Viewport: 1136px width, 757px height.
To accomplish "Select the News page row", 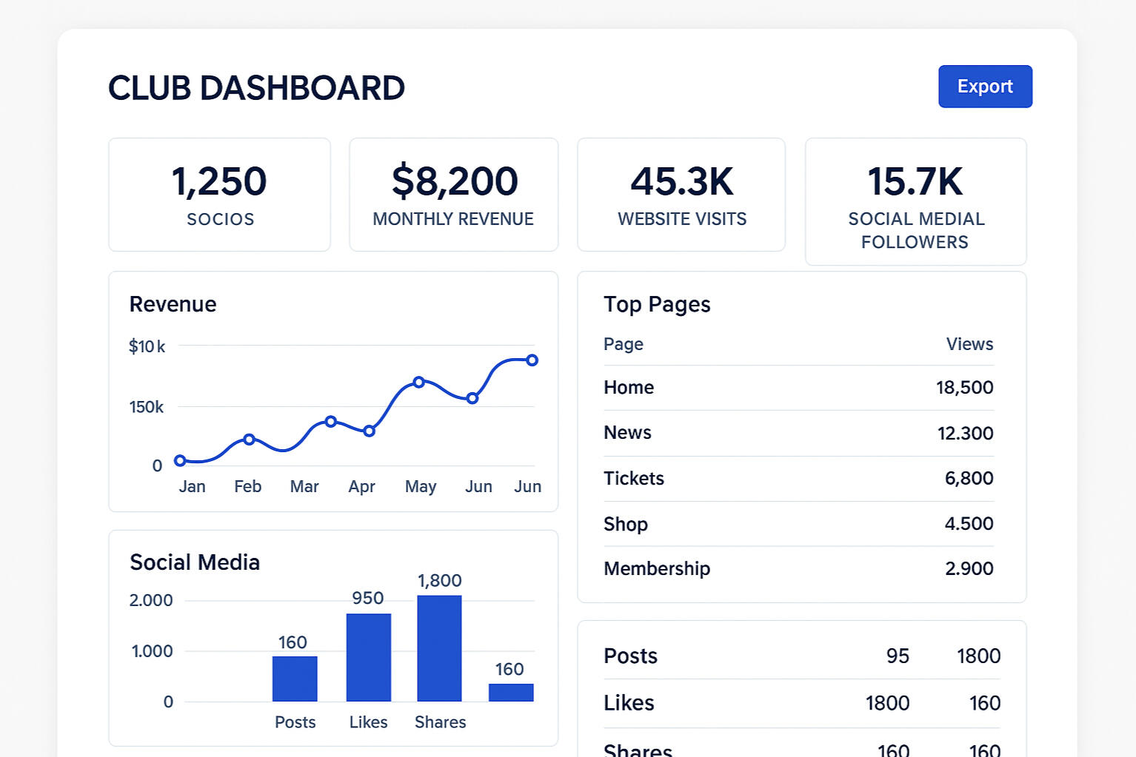I will [798, 433].
